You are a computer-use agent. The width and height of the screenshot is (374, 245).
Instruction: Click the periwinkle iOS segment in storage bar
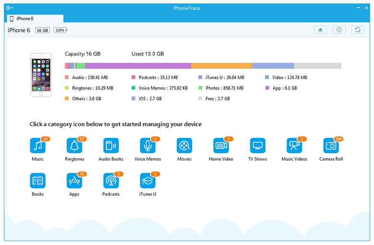tap(273, 66)
